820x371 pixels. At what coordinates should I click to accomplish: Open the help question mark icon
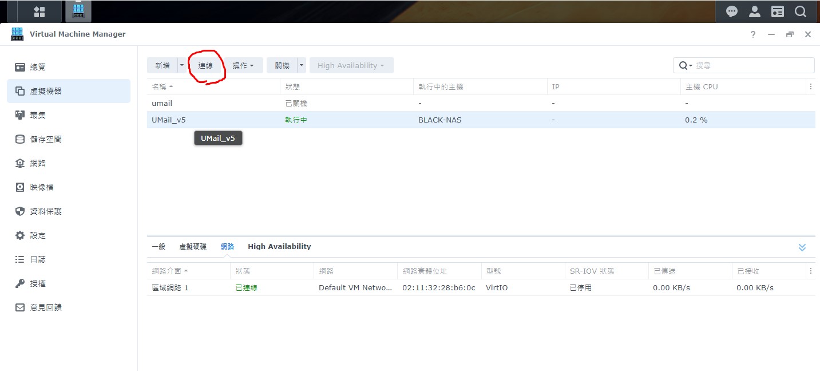tap(753, 34)
